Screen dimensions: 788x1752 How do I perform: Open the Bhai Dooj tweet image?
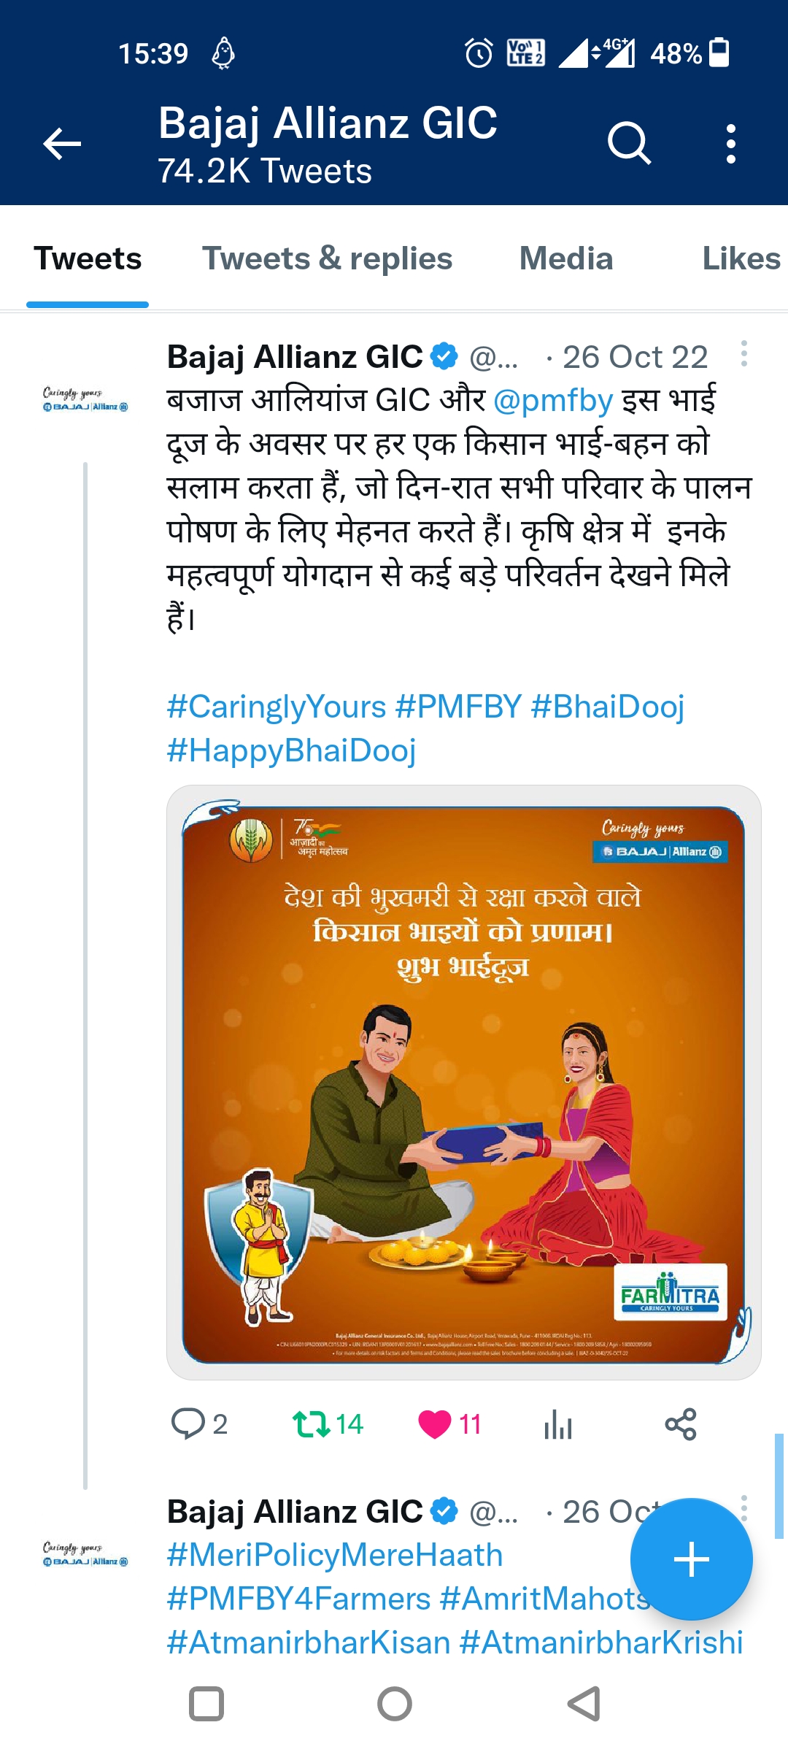click(463, 1082)
